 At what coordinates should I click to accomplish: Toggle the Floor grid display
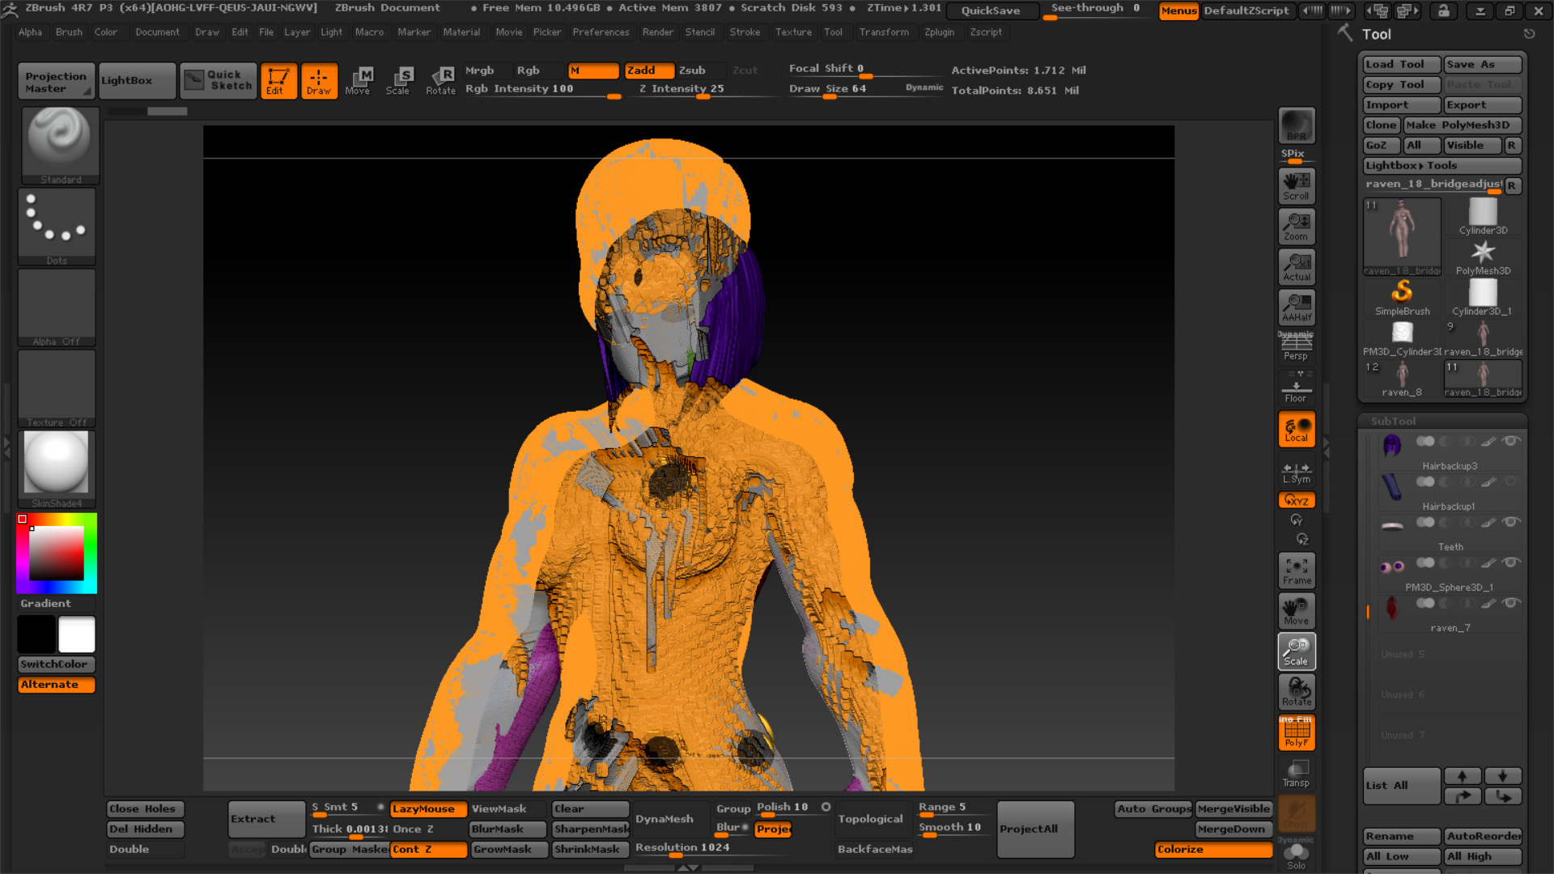tap(1296, 387)
